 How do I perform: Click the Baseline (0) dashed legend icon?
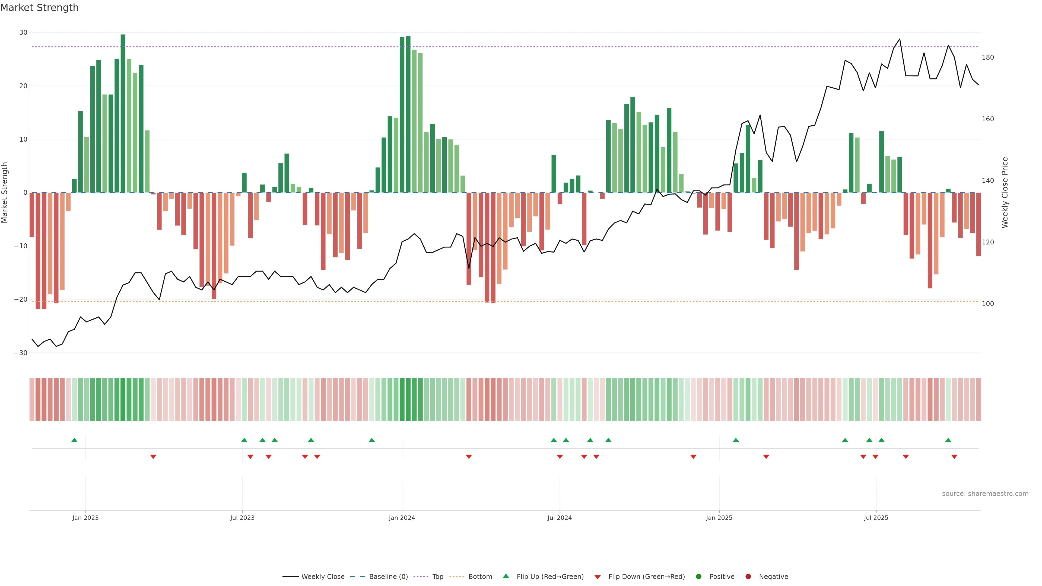[x=357, y=577]
